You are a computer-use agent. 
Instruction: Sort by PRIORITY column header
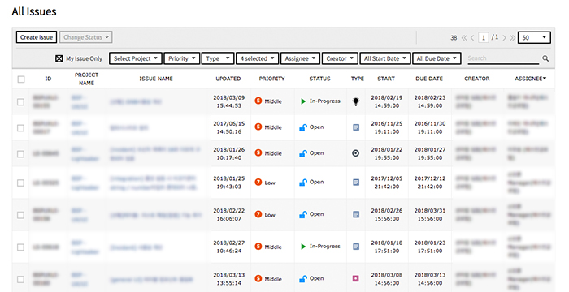[271, 79]
